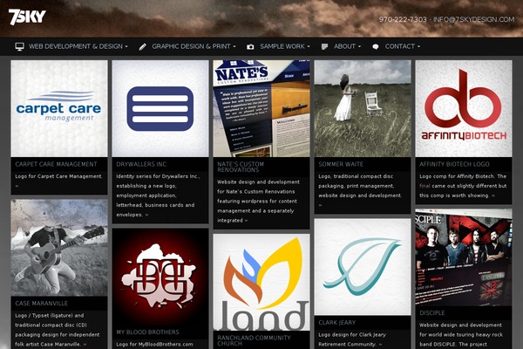
Task: Open Nate's Custom Renovations website thumbnail
Action: (x=261, y=108)
